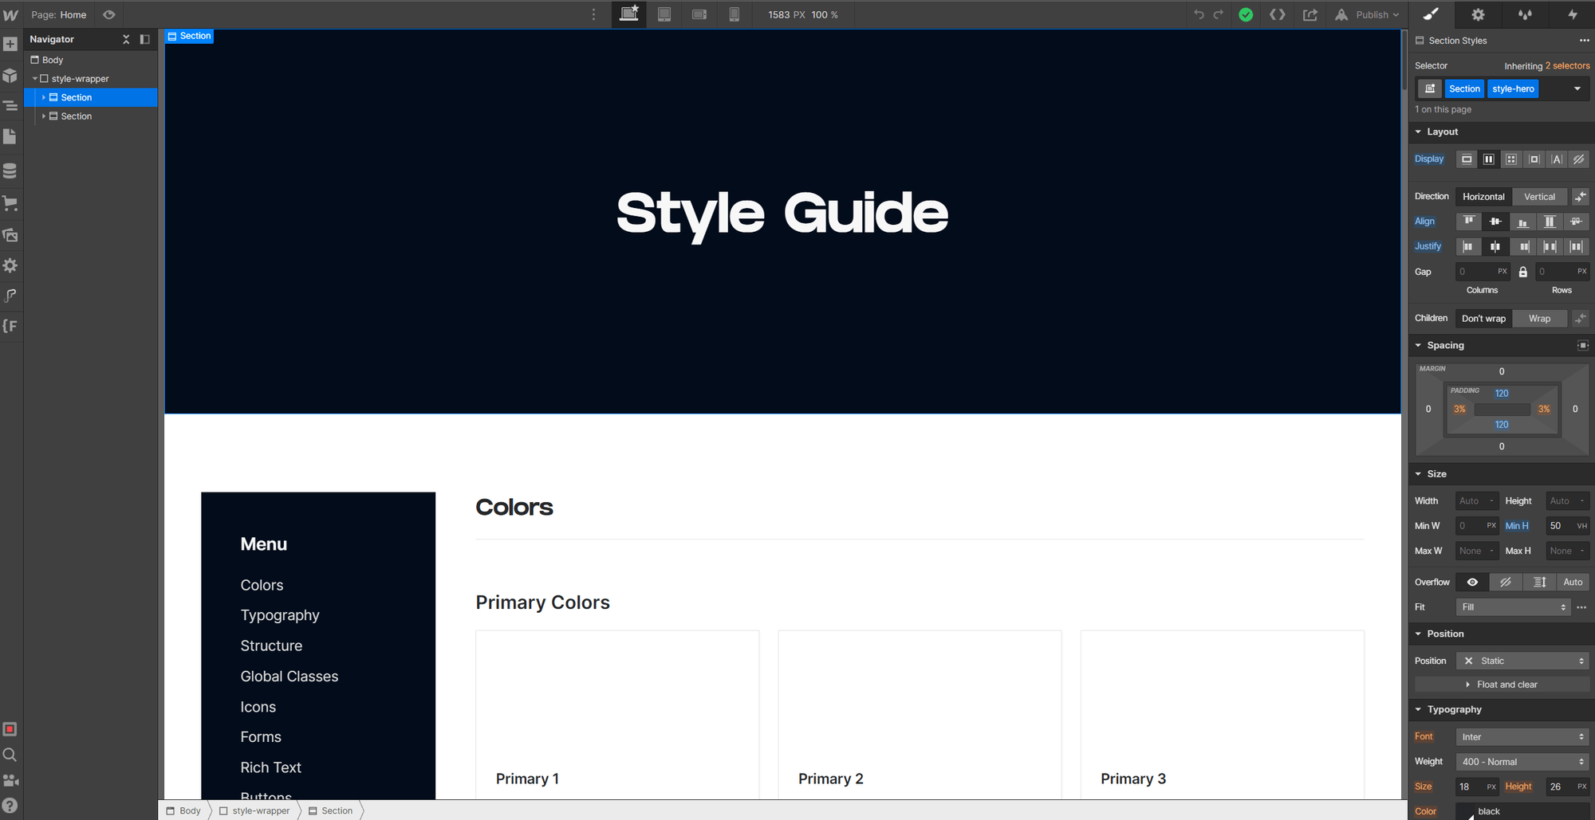Click the canvas width field showing 1583
The height and width of the screenshot is (820, 1595).
click(x=778, y=14)
